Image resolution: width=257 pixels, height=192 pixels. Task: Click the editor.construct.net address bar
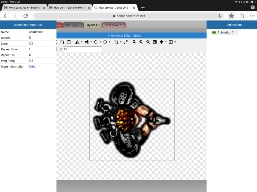coord(128,16)
